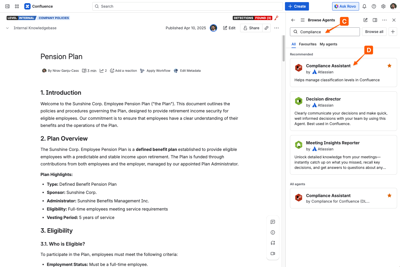This screenshot has width=400, height=267.
Task: Open the app switcher grid
Action: [x=17, y=6]
